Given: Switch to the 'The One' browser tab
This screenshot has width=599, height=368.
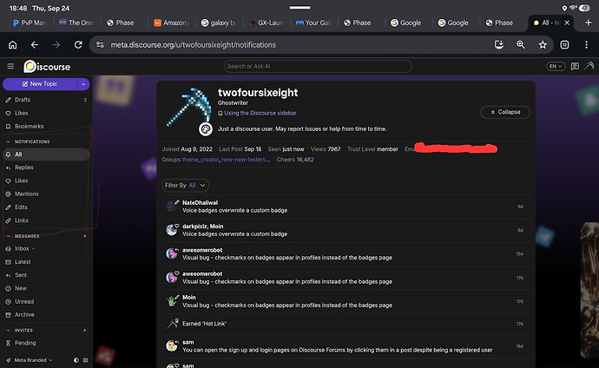Looking at the screenshot, I should click(76, 23).
